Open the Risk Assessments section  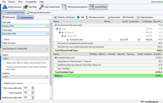(x=49, y=7)
